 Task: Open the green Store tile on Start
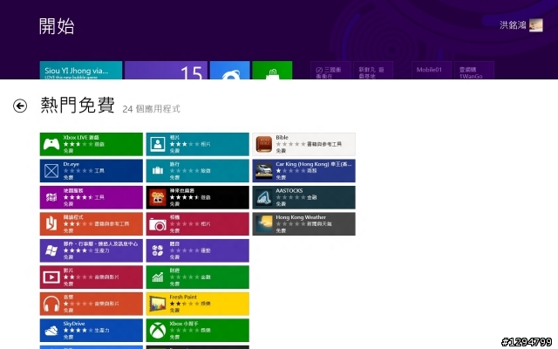point(272,70)
